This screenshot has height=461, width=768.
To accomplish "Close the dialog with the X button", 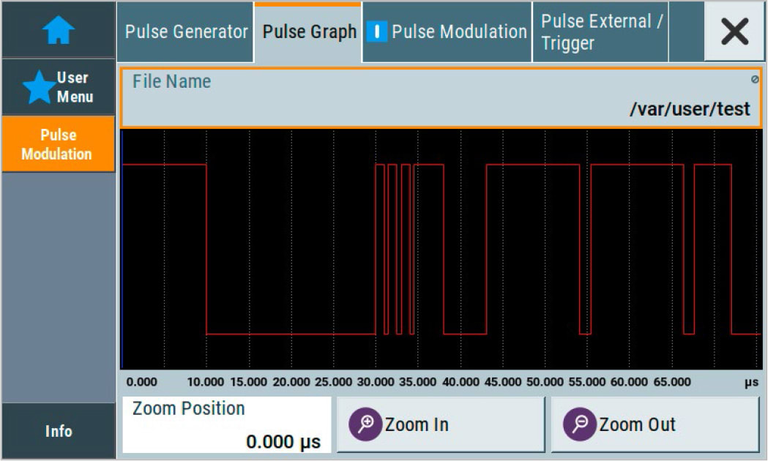I will coord(735,31).
